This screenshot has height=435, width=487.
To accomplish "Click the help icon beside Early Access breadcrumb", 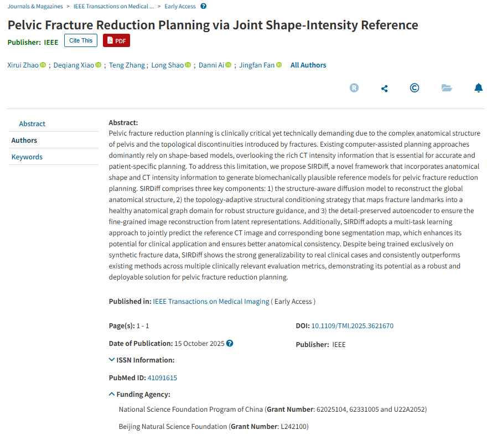I will 204,7.
